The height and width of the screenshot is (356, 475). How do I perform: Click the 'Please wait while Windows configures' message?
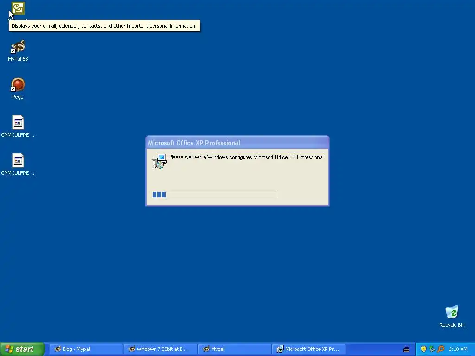pyautogui.click(x=246, y=157)
